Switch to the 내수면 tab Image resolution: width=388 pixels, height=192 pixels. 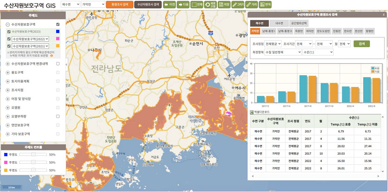pos(279,24)
